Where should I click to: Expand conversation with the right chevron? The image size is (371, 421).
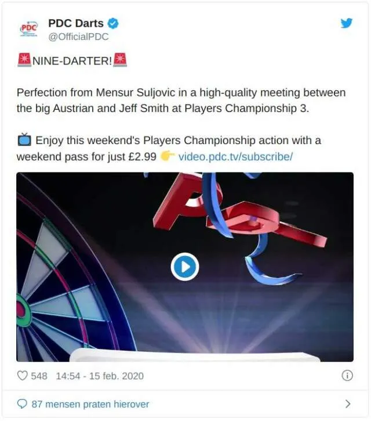coord(347,404)
